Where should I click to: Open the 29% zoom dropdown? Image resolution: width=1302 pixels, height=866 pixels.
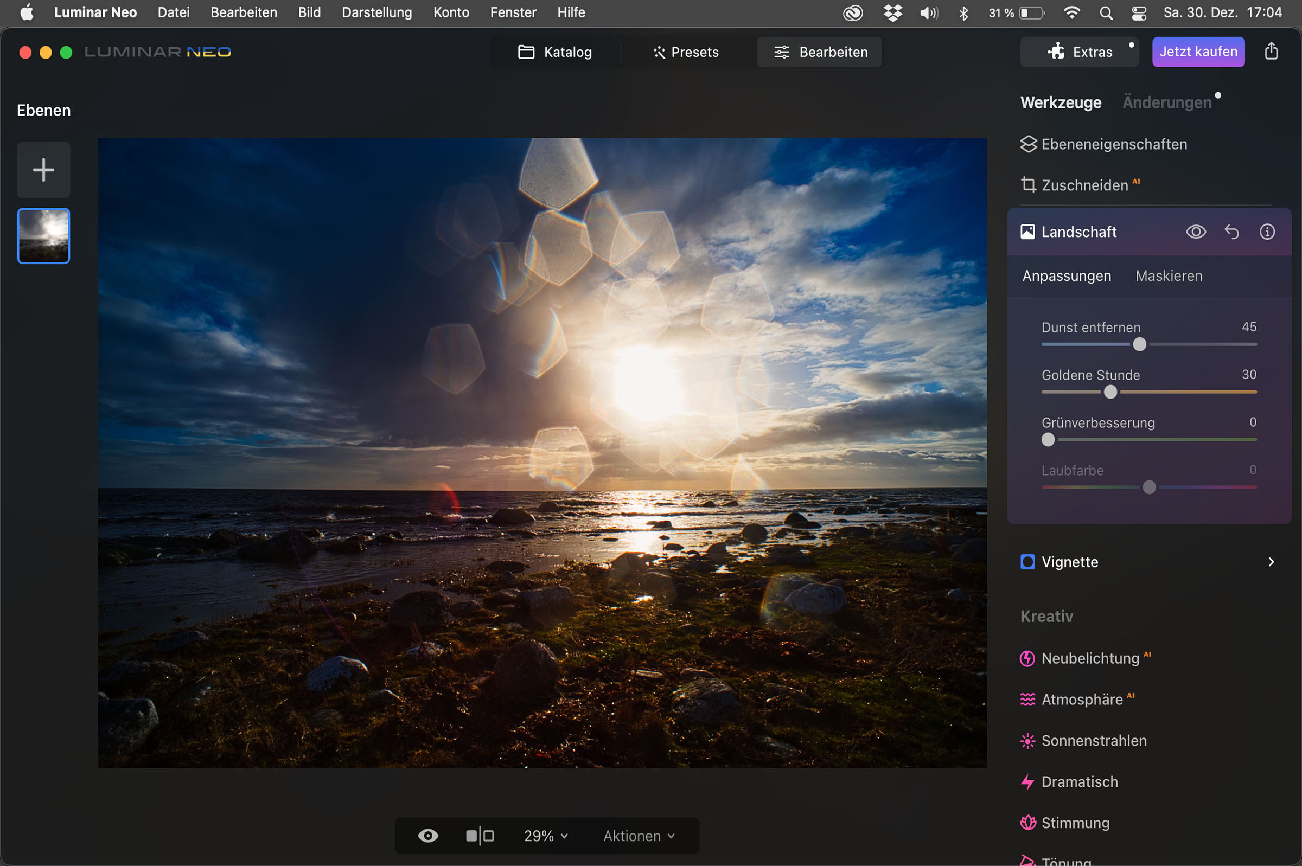(545, 836)
